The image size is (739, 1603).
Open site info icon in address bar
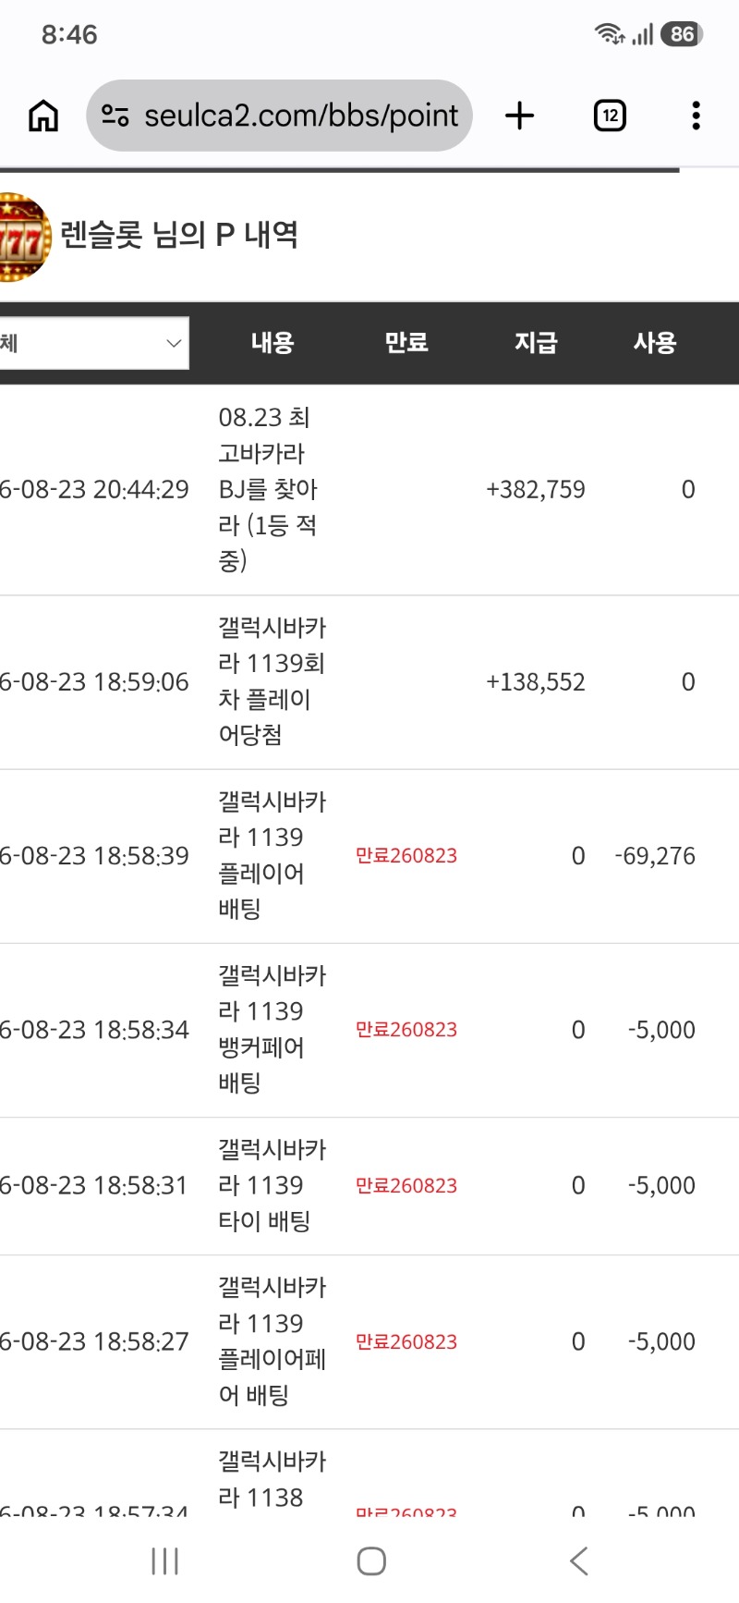click(115, 116)
